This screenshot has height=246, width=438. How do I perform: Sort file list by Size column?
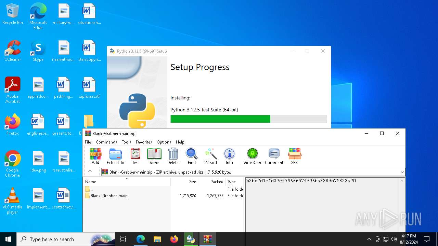pyautogui.click(x=184, y=182)
